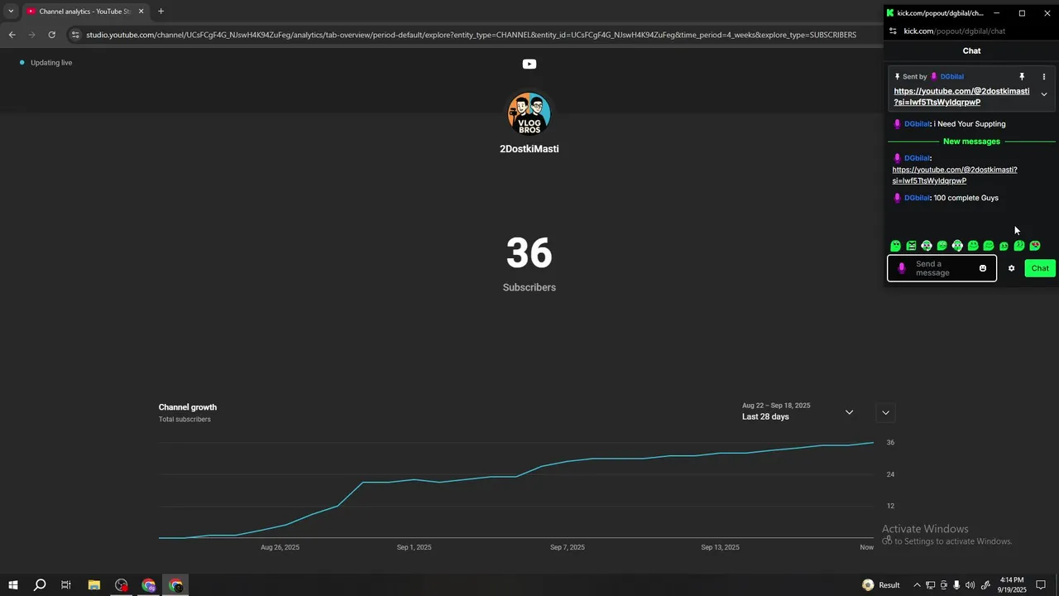
Task: Insert the heart-eyes Kick emote
Action: pyautogui.click(x=1035, y=246)
